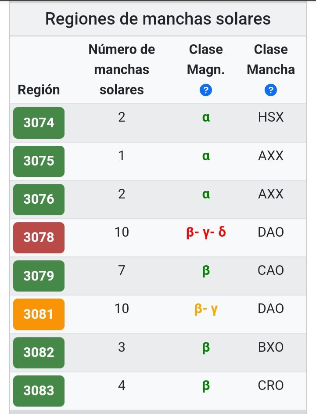This screenshot has width=316, height=414.
Task: Open the red region 3078 badge
Action: [x=39, y=237]
